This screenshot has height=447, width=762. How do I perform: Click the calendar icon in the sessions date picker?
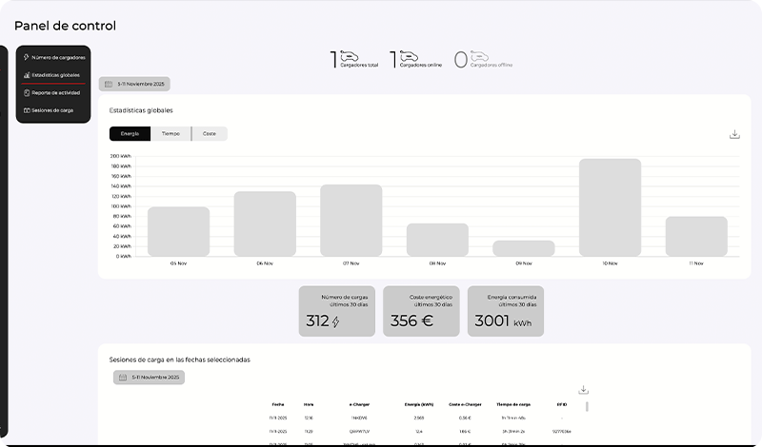(x=122, y=378)
